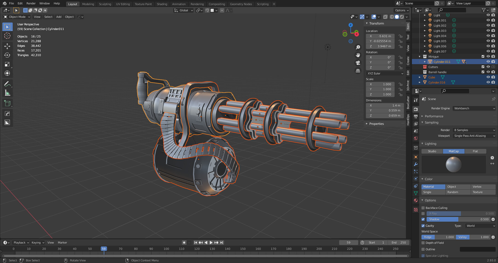Disable the Cavity checkbox
Screen dimensions: 498x263
click(423, 225)
